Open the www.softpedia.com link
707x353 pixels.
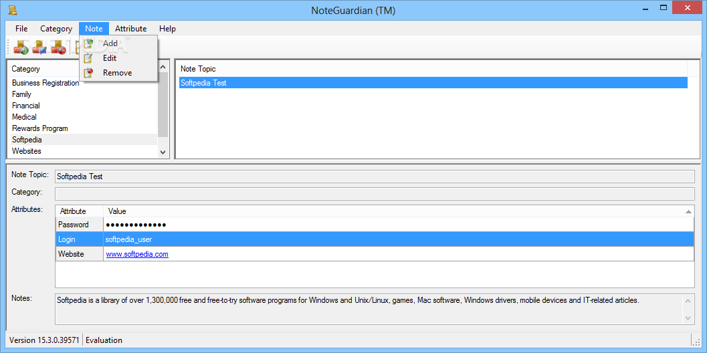point(137,254)
